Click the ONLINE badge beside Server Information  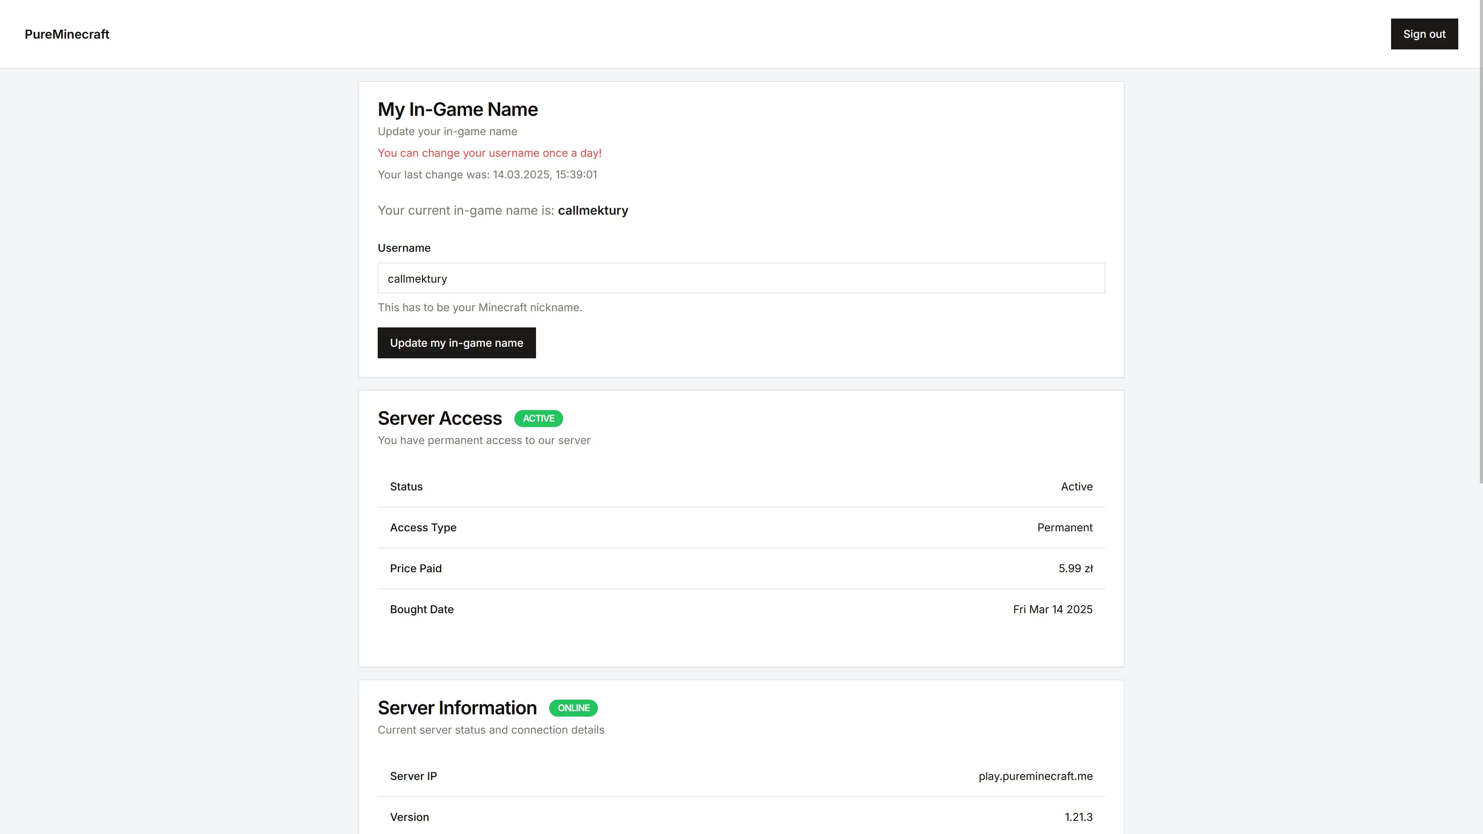tap(574, 708)
